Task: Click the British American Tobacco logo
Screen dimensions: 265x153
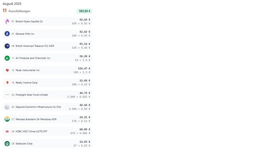Action: [7, 46]
